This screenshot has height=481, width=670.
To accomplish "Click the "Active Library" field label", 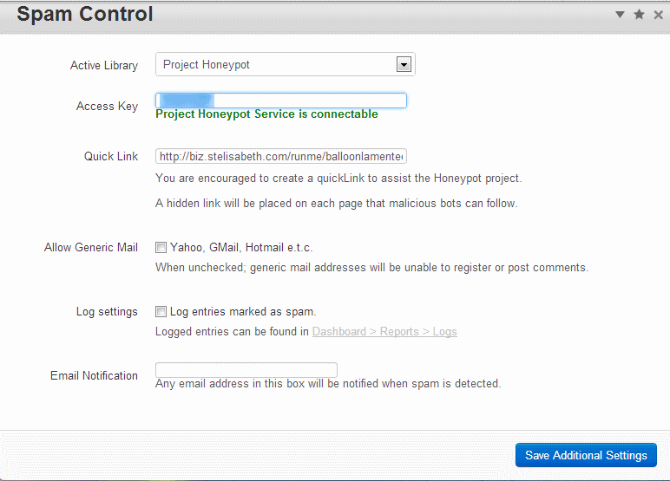I will coord(104,66).
